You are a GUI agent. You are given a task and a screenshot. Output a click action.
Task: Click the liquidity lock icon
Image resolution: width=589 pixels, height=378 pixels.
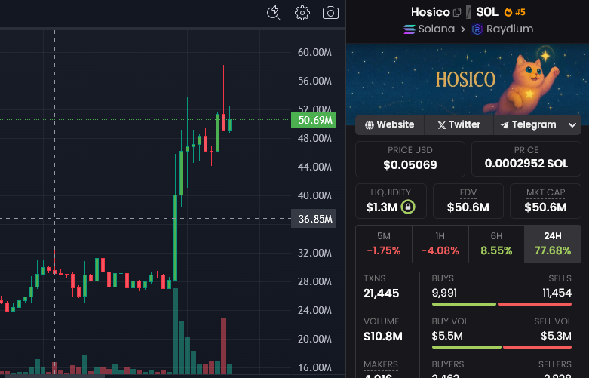(408, 207)
